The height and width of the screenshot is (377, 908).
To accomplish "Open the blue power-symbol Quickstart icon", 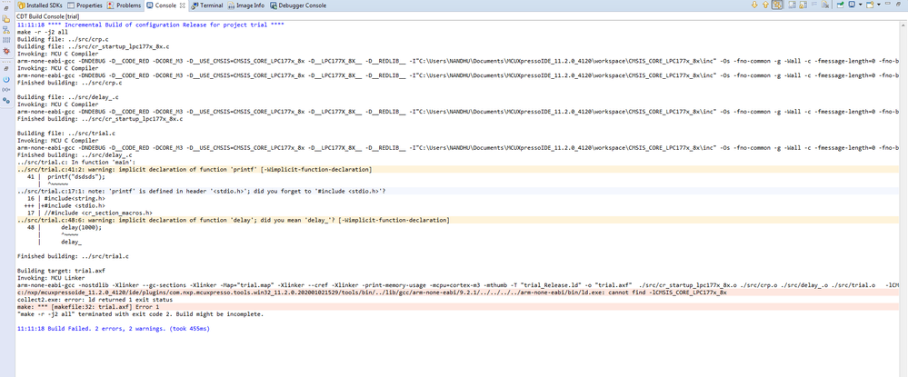I will 6,79.
